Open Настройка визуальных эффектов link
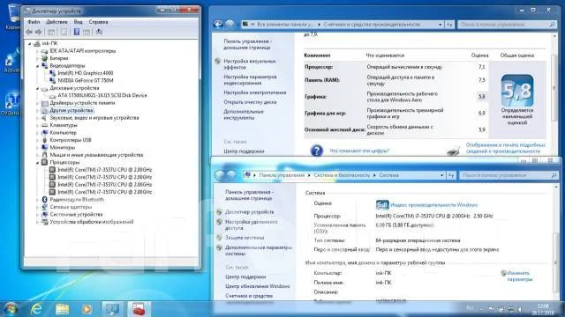Screen dimensions: 565x317 pyautogui.click(x=249, y=64)
